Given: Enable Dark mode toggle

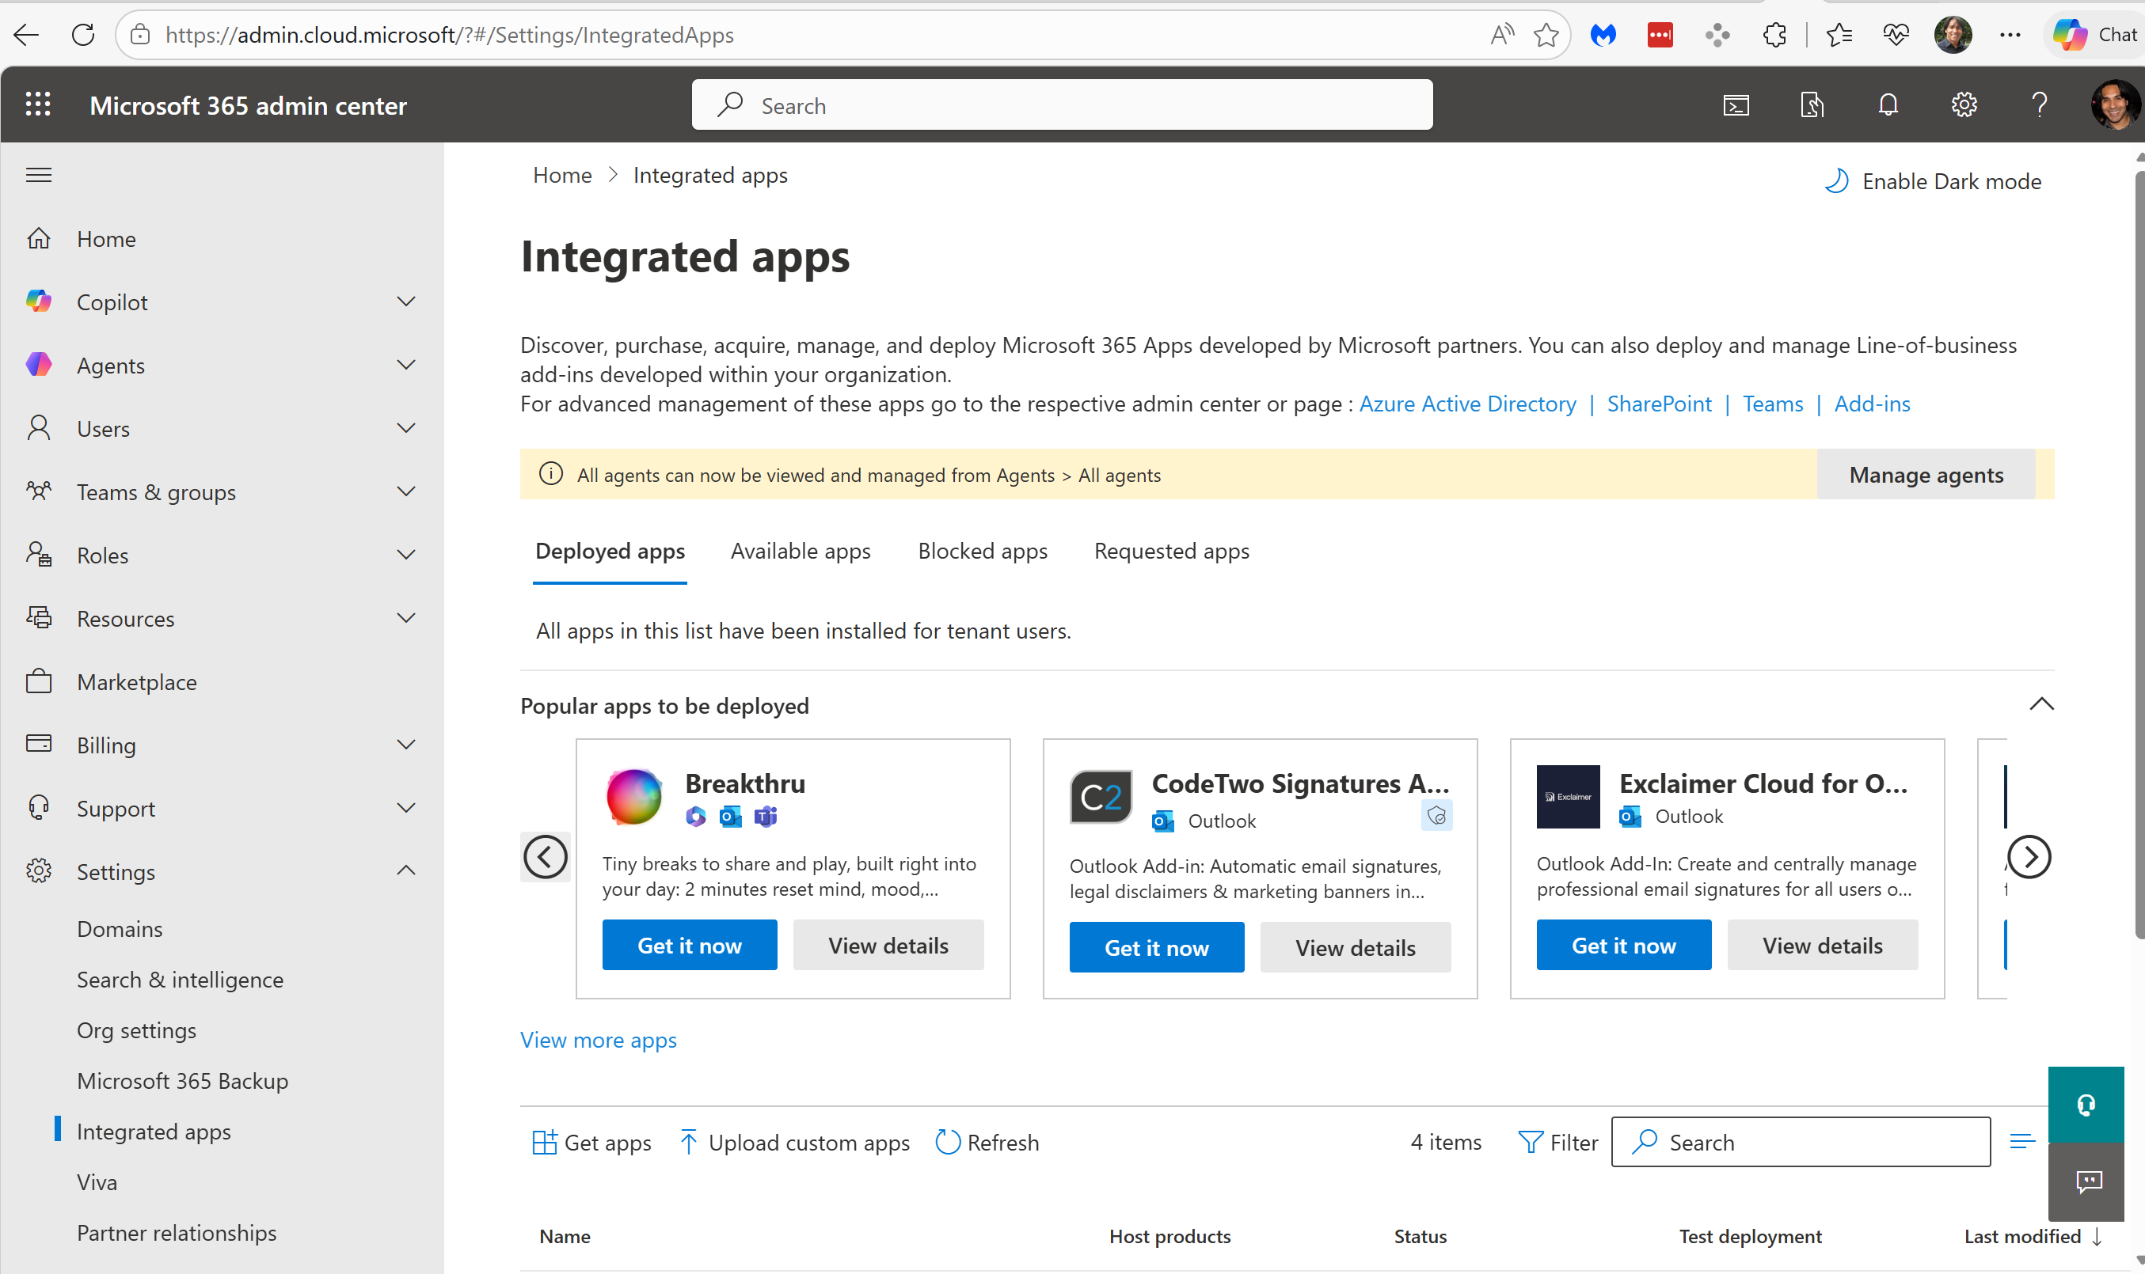Looking at the screenshot, I should coord(1933,181).
